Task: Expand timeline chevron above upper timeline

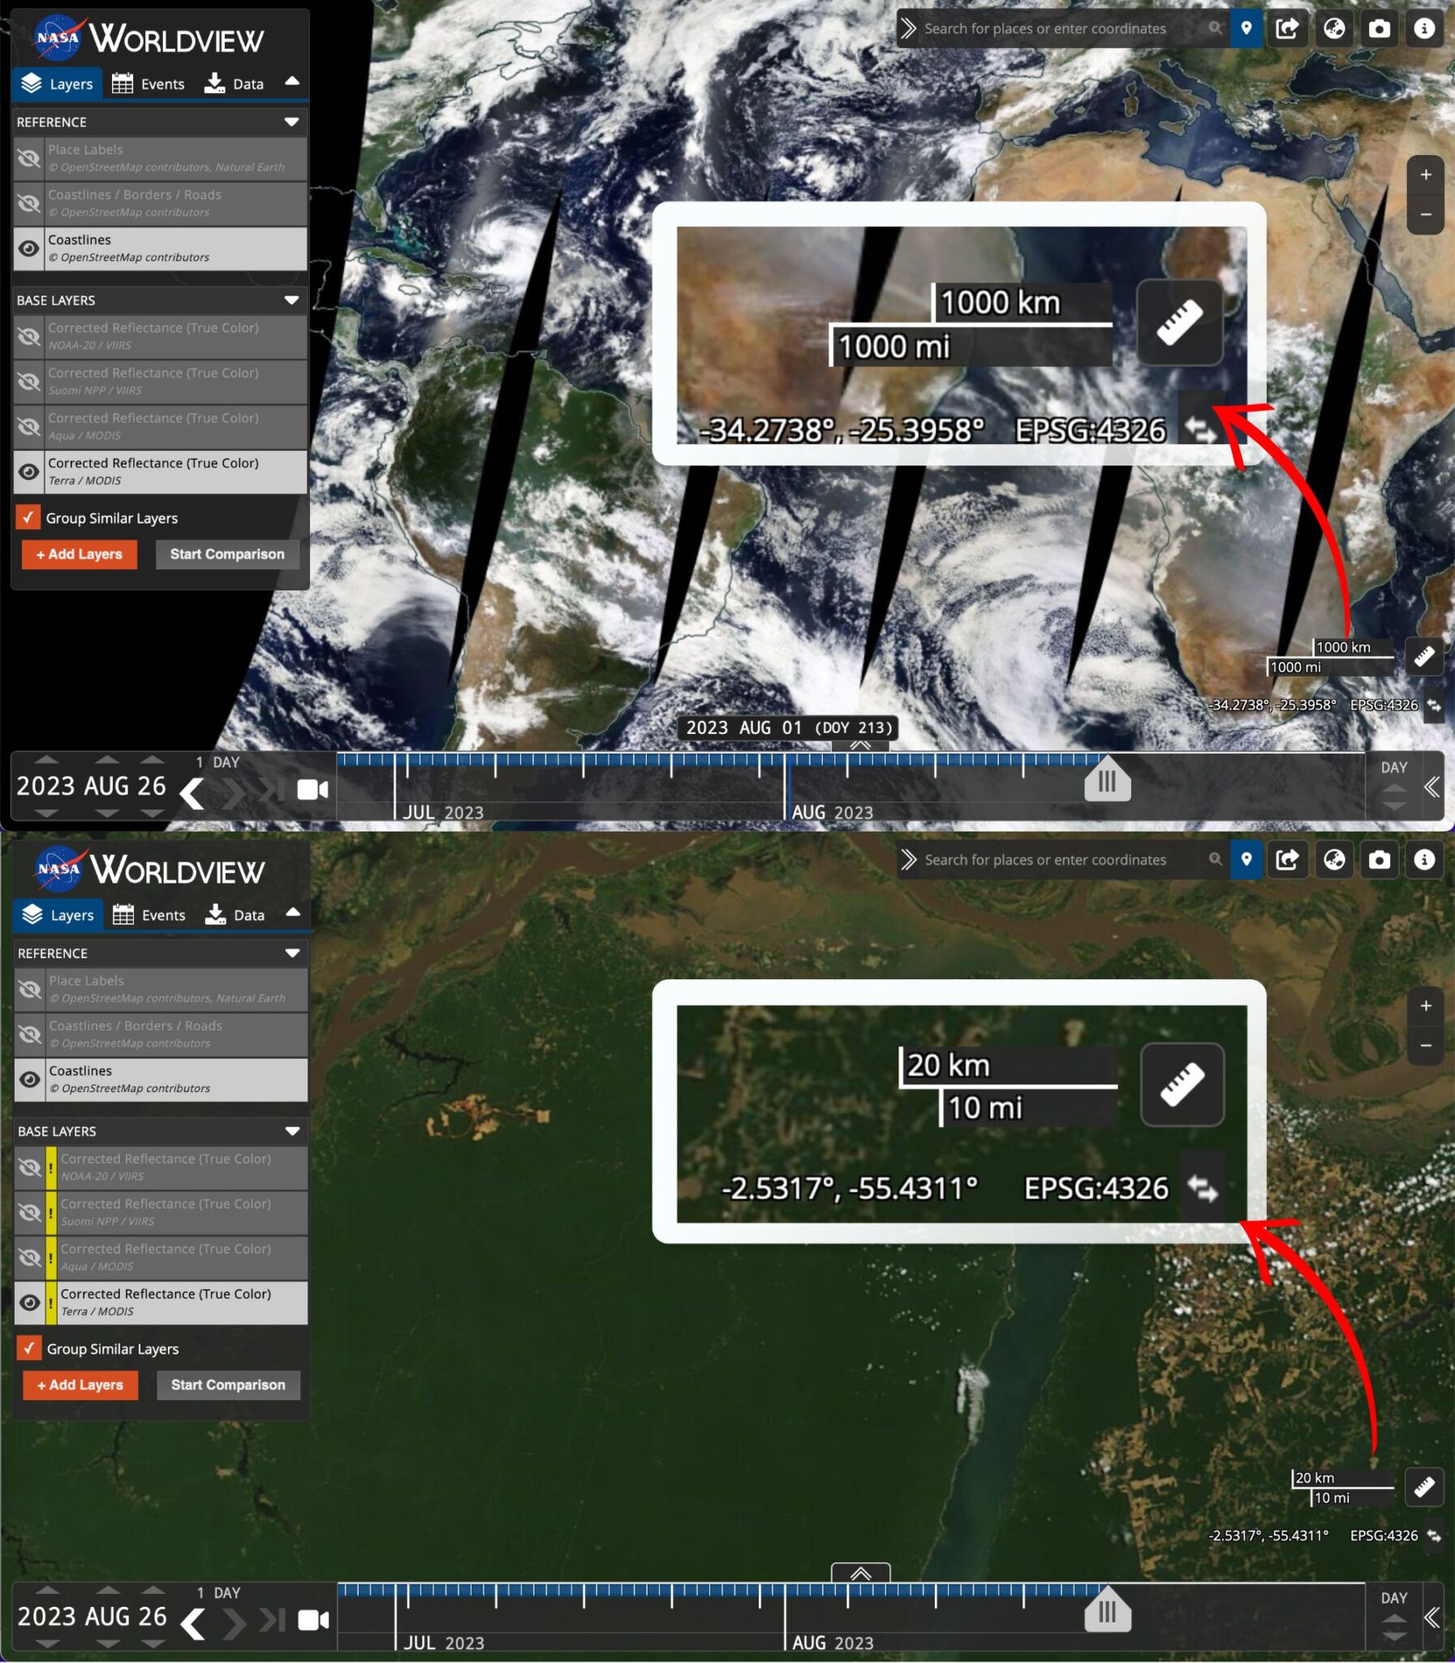Action: [x=860, y=744]
